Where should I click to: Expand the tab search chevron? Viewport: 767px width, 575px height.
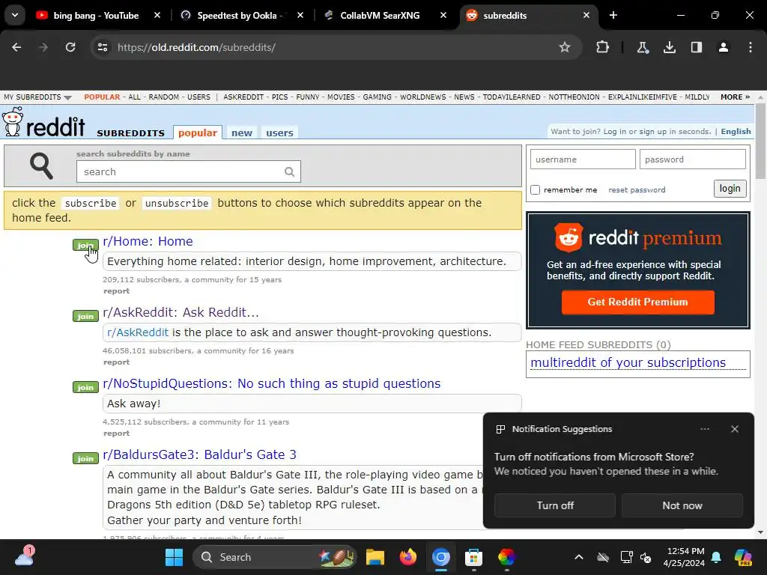click(15, 15)
